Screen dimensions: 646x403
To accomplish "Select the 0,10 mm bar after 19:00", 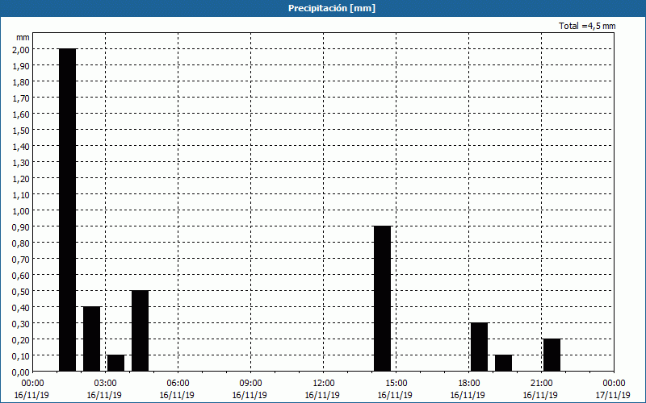I will tap(503, 364).
